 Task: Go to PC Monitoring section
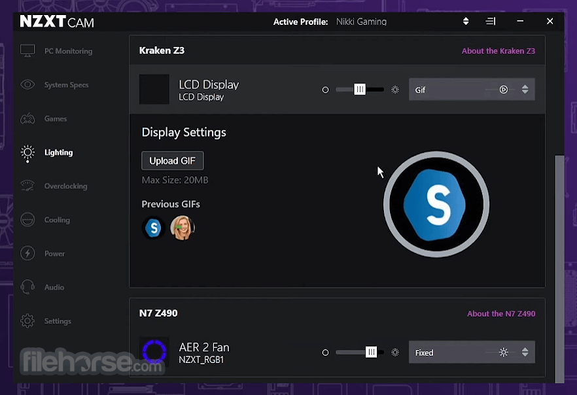point(69,51)
